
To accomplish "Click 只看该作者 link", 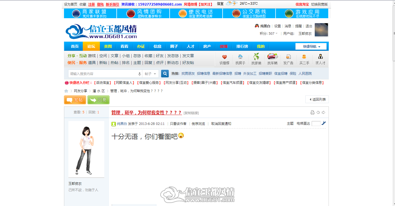I will (x=178, y=124).
